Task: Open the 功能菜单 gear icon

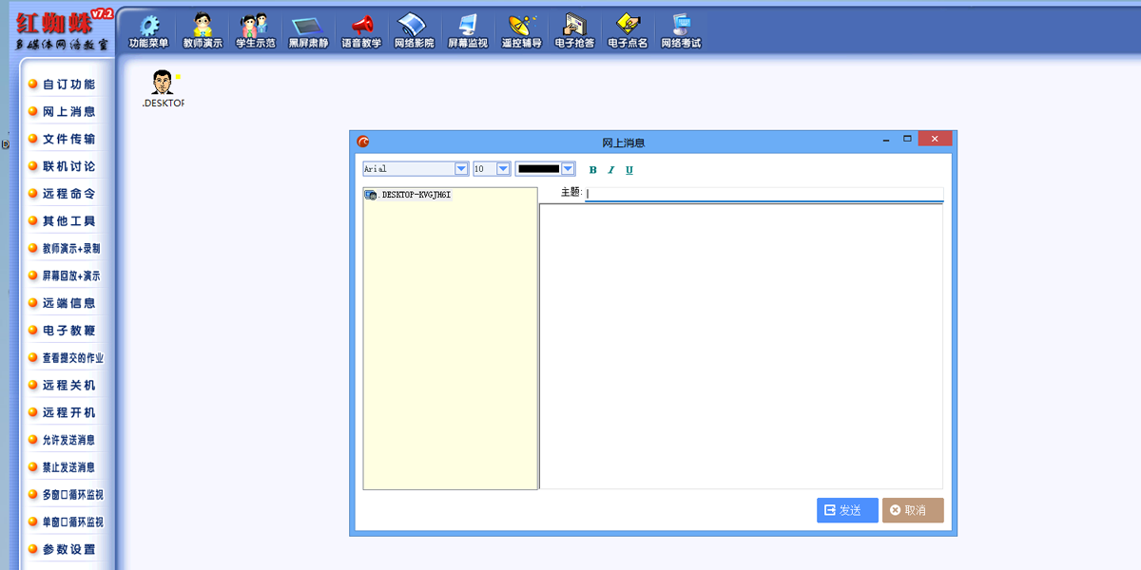Action: pos(148,28)
